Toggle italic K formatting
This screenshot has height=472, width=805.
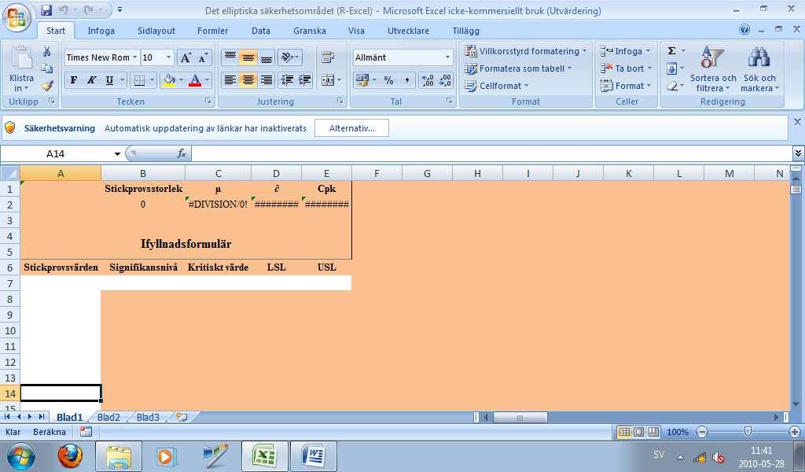91,80
